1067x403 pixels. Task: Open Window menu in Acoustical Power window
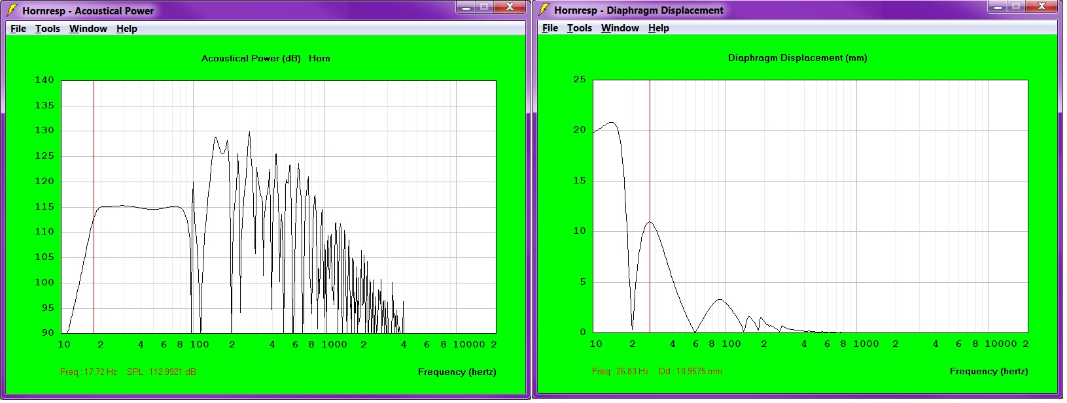coord(88,29)
